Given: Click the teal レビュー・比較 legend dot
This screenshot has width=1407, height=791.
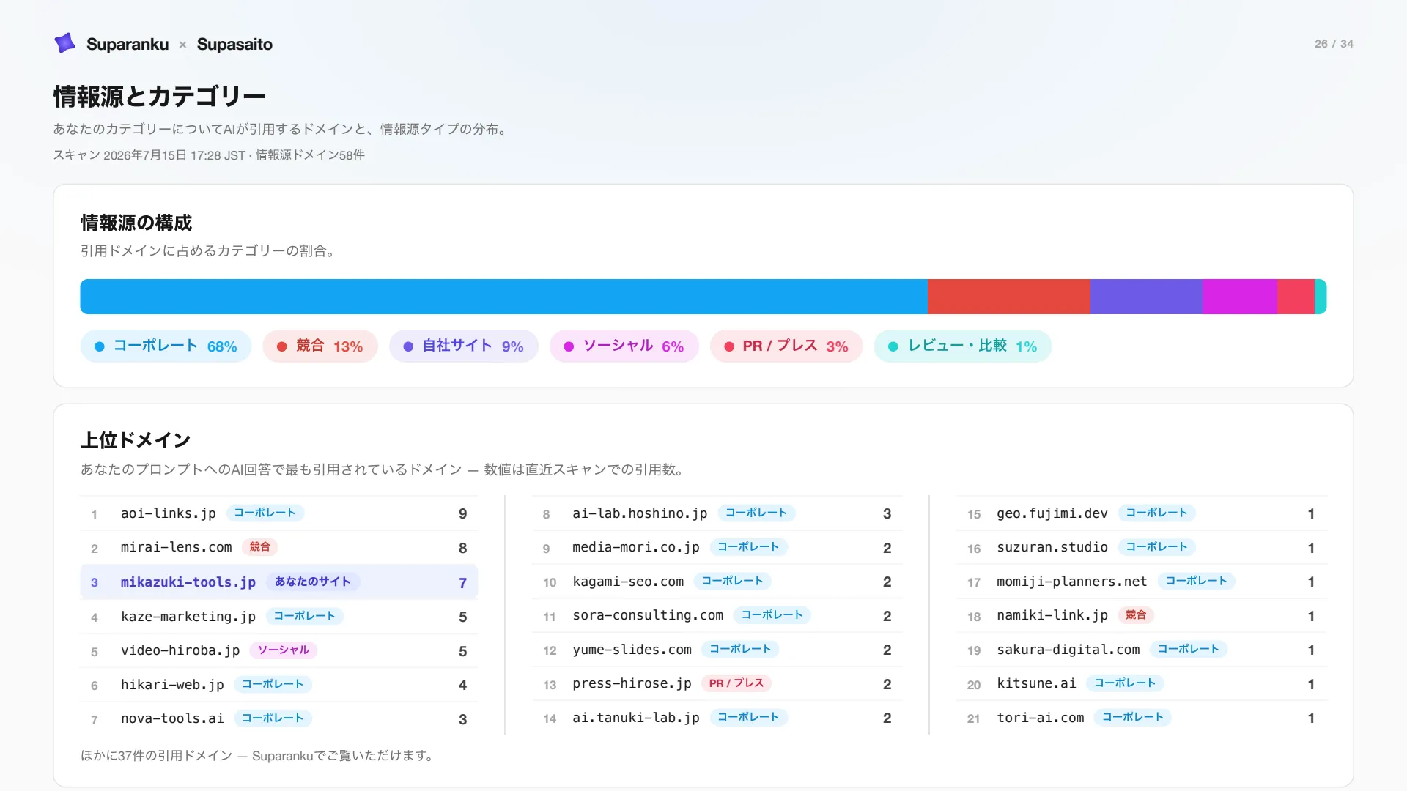Looking at the screenshot, I should pos(893,346).
